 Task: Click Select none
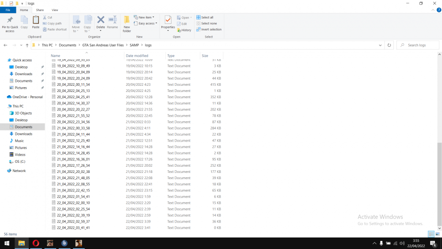coord(206,23)
